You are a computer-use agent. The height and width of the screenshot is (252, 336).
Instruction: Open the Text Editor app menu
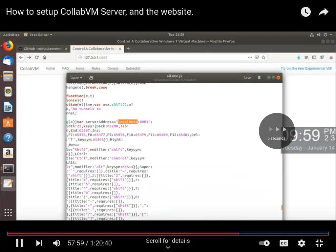pyautogui.click(x=38, y=35)
